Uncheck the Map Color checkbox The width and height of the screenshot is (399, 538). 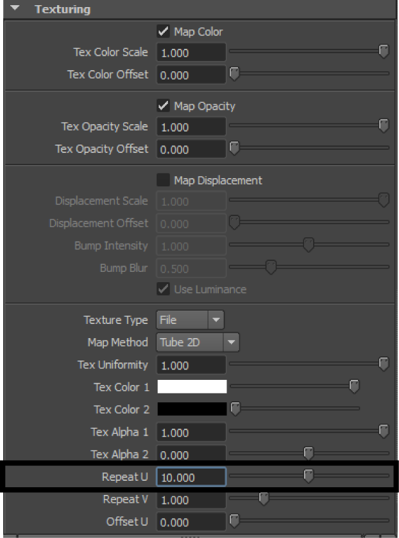click(163, 31)
